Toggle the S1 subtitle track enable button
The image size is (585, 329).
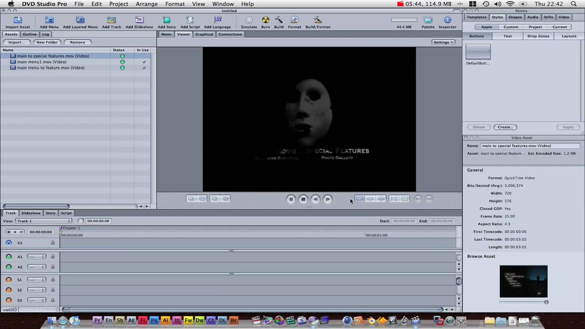click(9, 280)
